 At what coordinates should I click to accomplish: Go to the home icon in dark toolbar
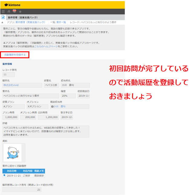(x=9, y=12)
